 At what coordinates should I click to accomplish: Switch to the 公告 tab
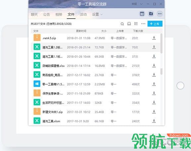click(x=46, y=15)
